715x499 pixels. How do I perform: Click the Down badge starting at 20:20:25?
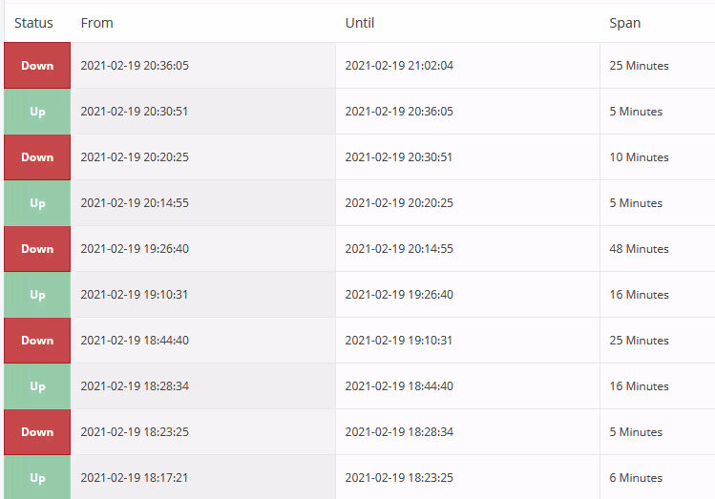[x=37, y=157]
